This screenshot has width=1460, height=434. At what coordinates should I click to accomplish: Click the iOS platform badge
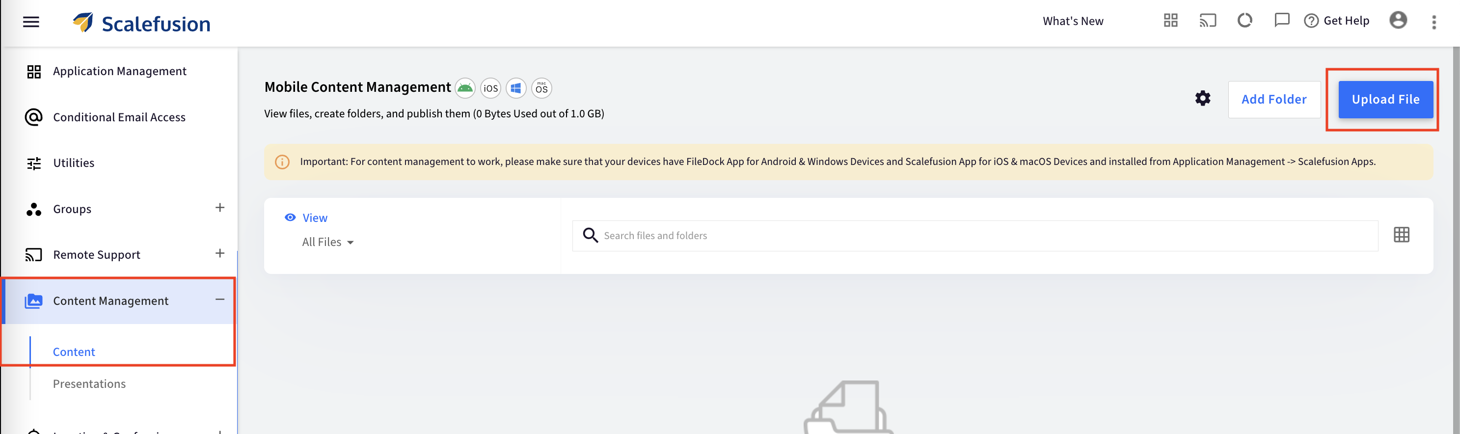(491, 88)
